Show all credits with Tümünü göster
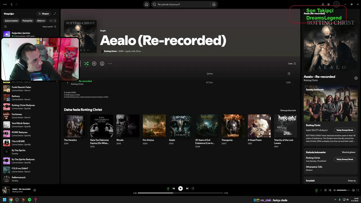Image resolution: width=361 pixels, height=203 pixels. coord(349,152)
